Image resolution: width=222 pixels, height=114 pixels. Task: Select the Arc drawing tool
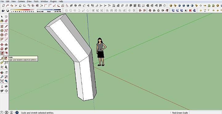point(6,35)
